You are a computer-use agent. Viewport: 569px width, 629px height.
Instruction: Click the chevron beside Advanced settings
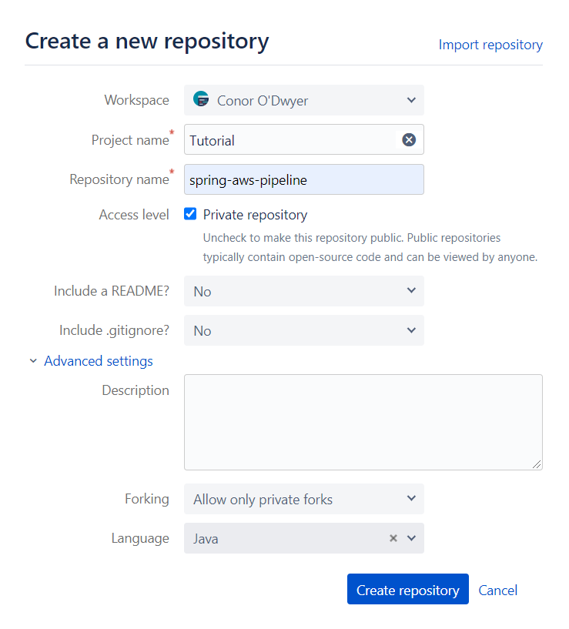pyautogui.click(x=32, y=360)
